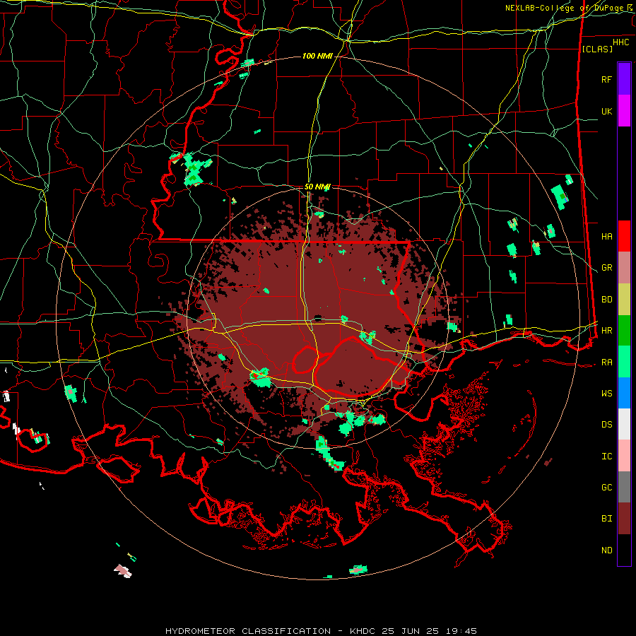The image size is (636, 636).
Task: Click the WS blue legend swatch
Action: 624,393
